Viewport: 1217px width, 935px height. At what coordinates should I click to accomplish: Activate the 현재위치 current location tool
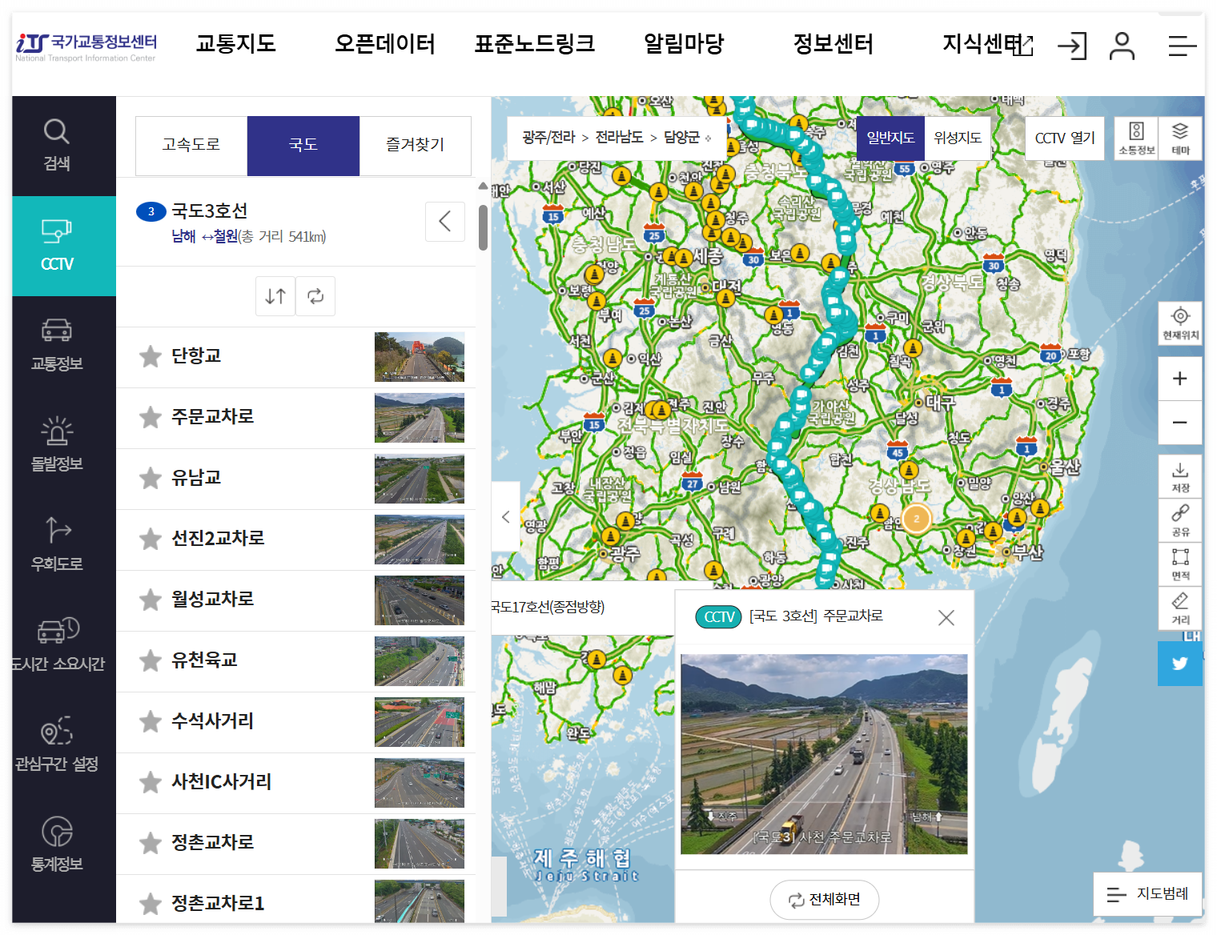(x=1180, y=323)
